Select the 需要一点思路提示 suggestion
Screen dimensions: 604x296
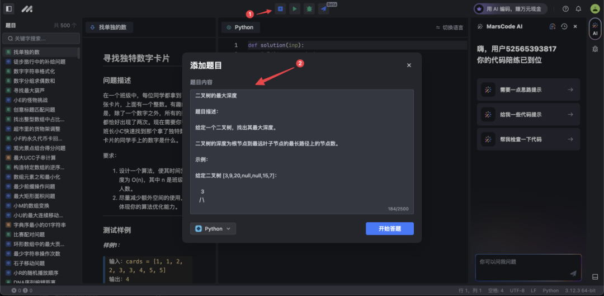click(528, 90)
